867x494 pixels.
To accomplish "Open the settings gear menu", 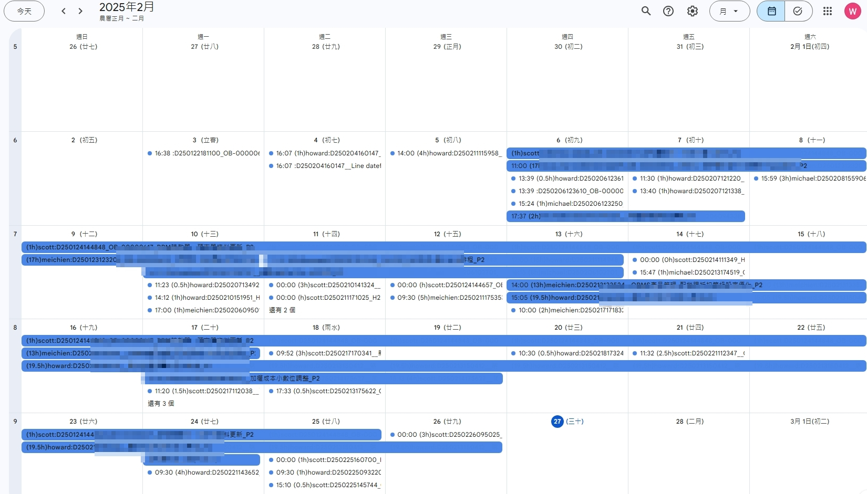I will [x=693, y=11].
